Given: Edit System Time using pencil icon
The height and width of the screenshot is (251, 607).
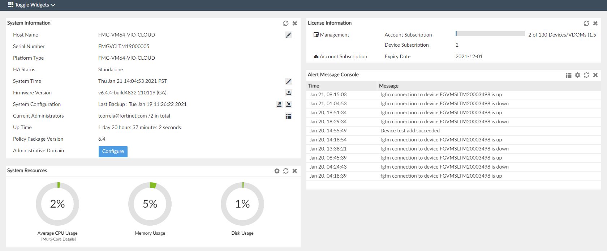Looking at the screenshot, I should coord(289,81).
